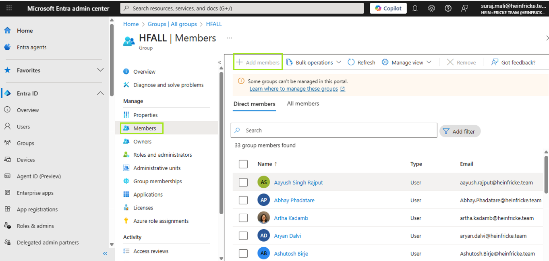This screenshot has height=261, width=549.
Task: Open Devices in left navigation
Action: pos(26,160)
